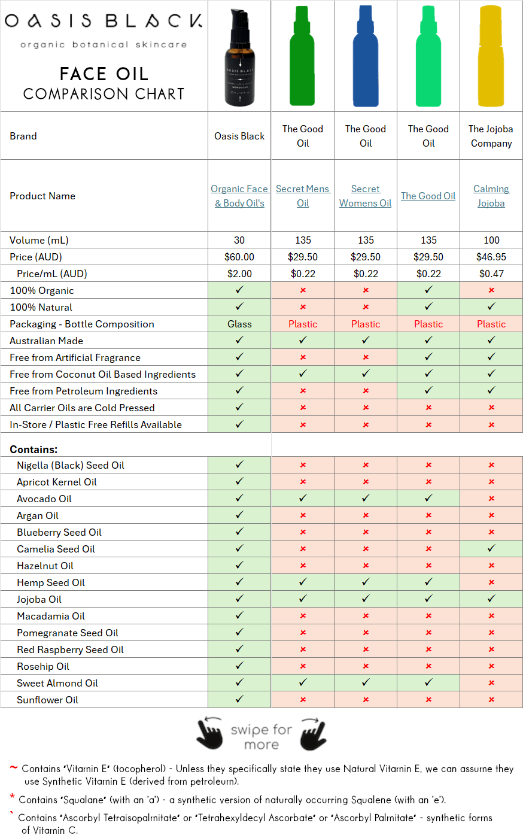
Task: Click the 'Pomegranate Seed Oil' label
Action: click(x=68, y=633)
